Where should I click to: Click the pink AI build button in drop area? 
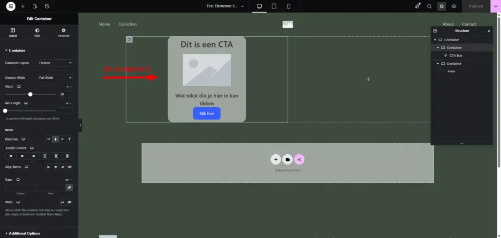click(x=299, y=159)
